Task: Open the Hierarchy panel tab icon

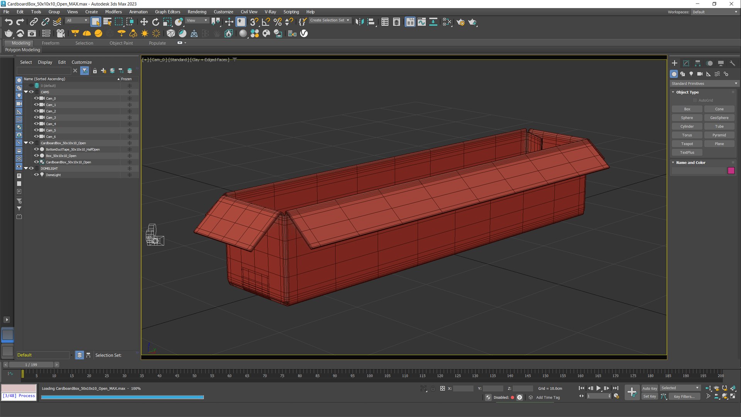Action: tap(698, 63)
